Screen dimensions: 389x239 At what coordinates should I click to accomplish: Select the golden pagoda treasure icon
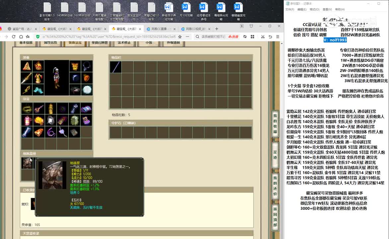[x=50, y=109]
